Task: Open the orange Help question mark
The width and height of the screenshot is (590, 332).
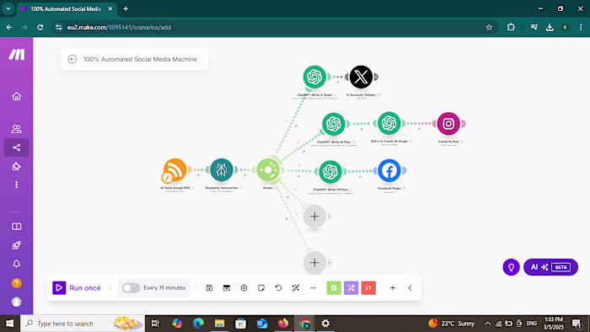Action: [x=17, y=283]
